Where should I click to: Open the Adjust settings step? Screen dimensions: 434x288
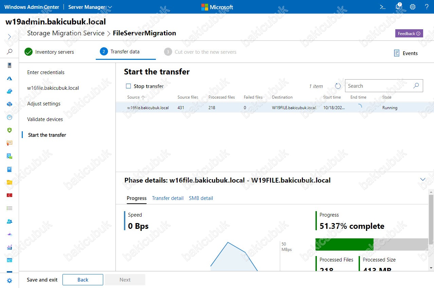[x=44, y=104]
